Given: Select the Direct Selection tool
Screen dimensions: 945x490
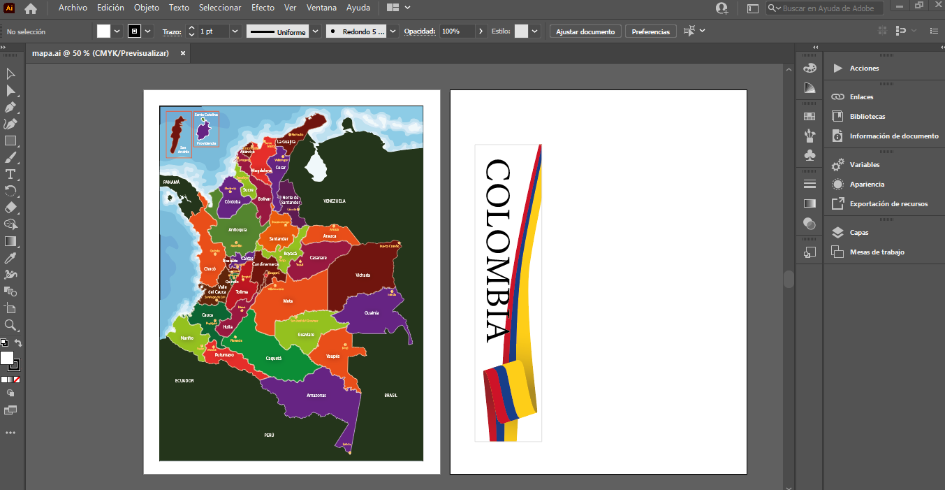Looking at the screenshot, I should click(x=10, y=91).
